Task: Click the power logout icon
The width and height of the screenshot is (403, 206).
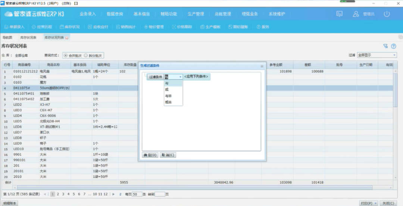Action: (x=387, y=14)
